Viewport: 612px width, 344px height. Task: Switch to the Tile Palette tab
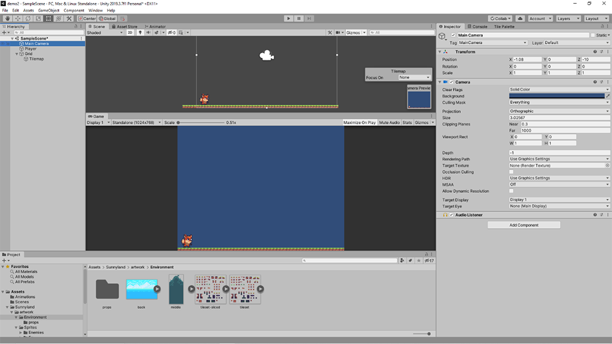(504, 26)
